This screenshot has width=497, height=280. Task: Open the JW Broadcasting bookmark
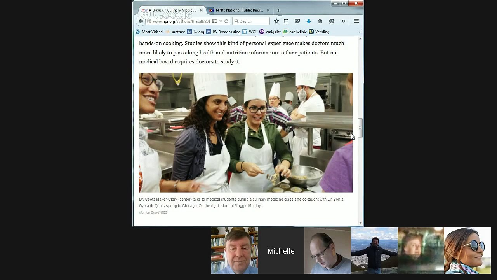point(223,32)
